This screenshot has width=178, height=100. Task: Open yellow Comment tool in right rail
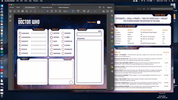coord(112,33)
